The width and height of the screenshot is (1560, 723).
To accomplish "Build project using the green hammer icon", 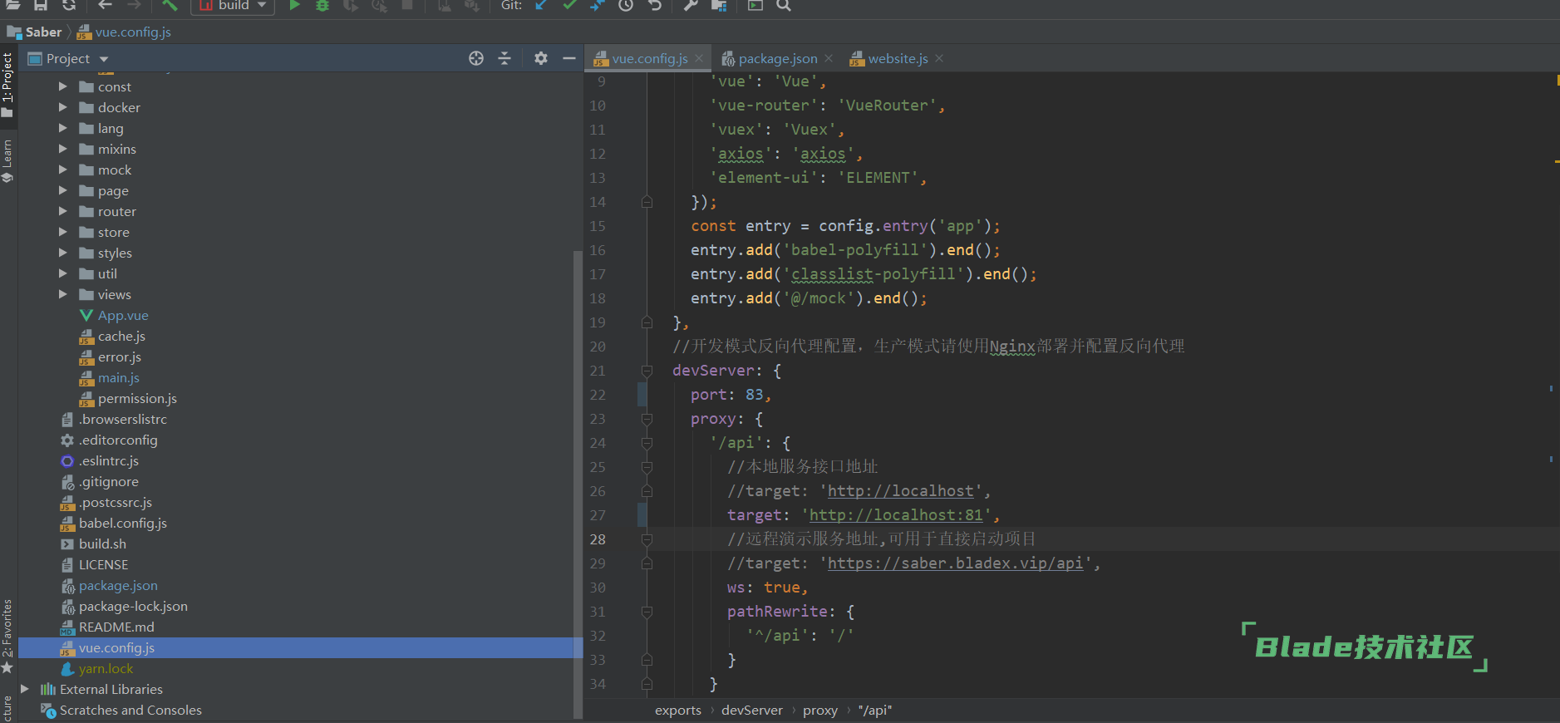I will 170,5.
